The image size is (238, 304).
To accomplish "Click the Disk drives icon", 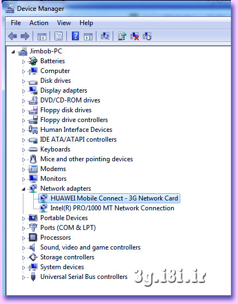I will coord(33,82).
